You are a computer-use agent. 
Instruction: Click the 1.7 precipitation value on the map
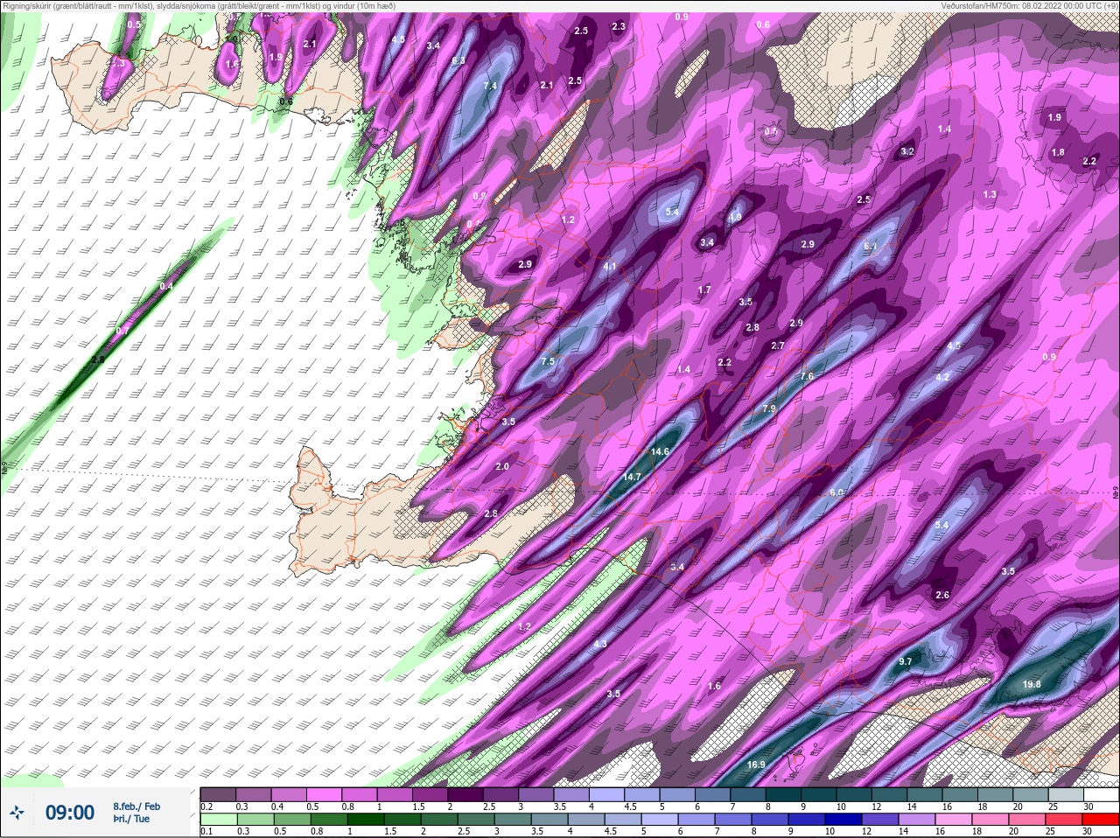click(704, 290)
